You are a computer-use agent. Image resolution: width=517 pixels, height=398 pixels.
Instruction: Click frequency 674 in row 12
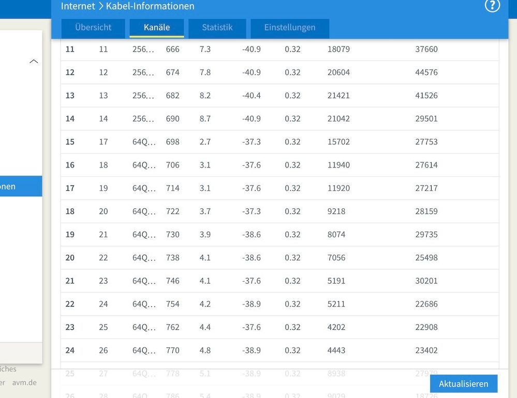pos(172,72)
